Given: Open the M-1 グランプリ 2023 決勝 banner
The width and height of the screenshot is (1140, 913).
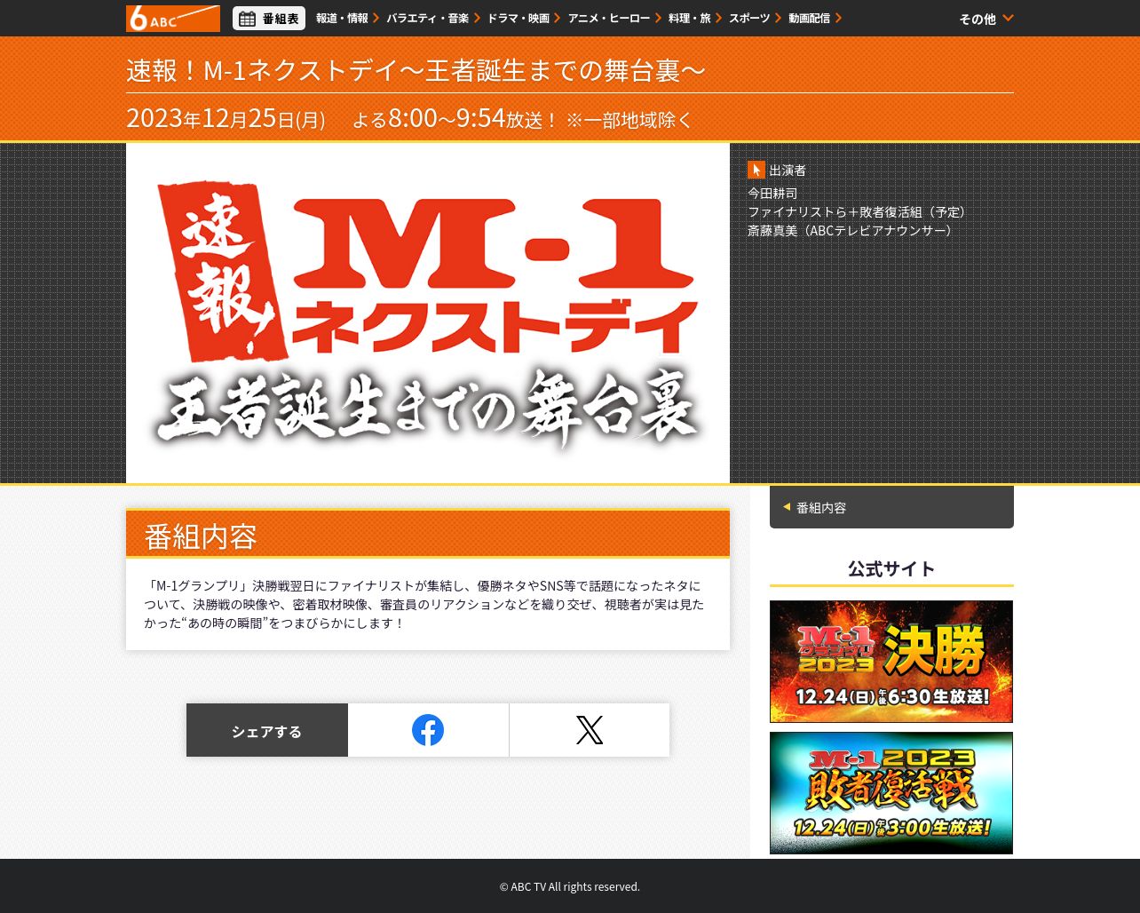Looking at the screenshot, I should (x=891, y=662).
